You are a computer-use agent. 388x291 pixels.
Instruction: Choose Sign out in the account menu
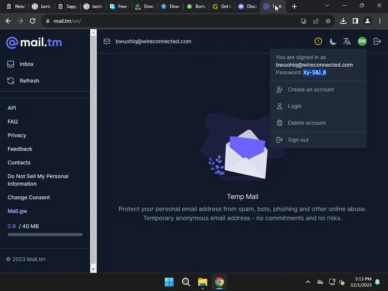(318, 139)
